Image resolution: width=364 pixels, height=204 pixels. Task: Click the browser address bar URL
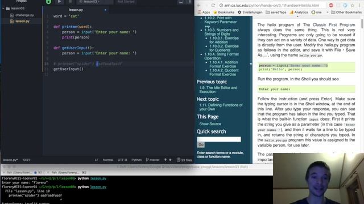[x=272, y=5]
